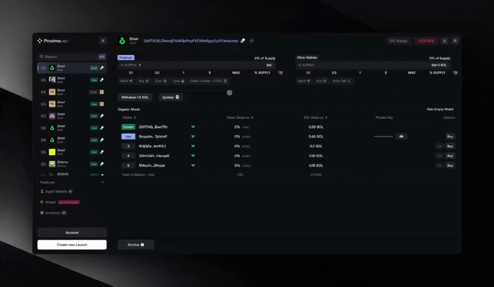Viewport: 494px width, 287px height.
Task: Click Create new Launch
Action: [x=72, y=245]
